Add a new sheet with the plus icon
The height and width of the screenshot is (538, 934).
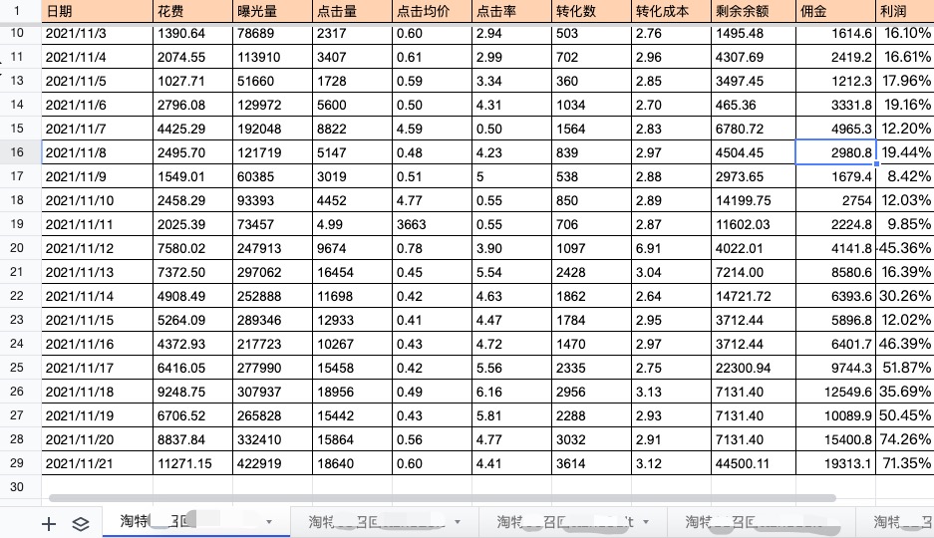(49, 524)
